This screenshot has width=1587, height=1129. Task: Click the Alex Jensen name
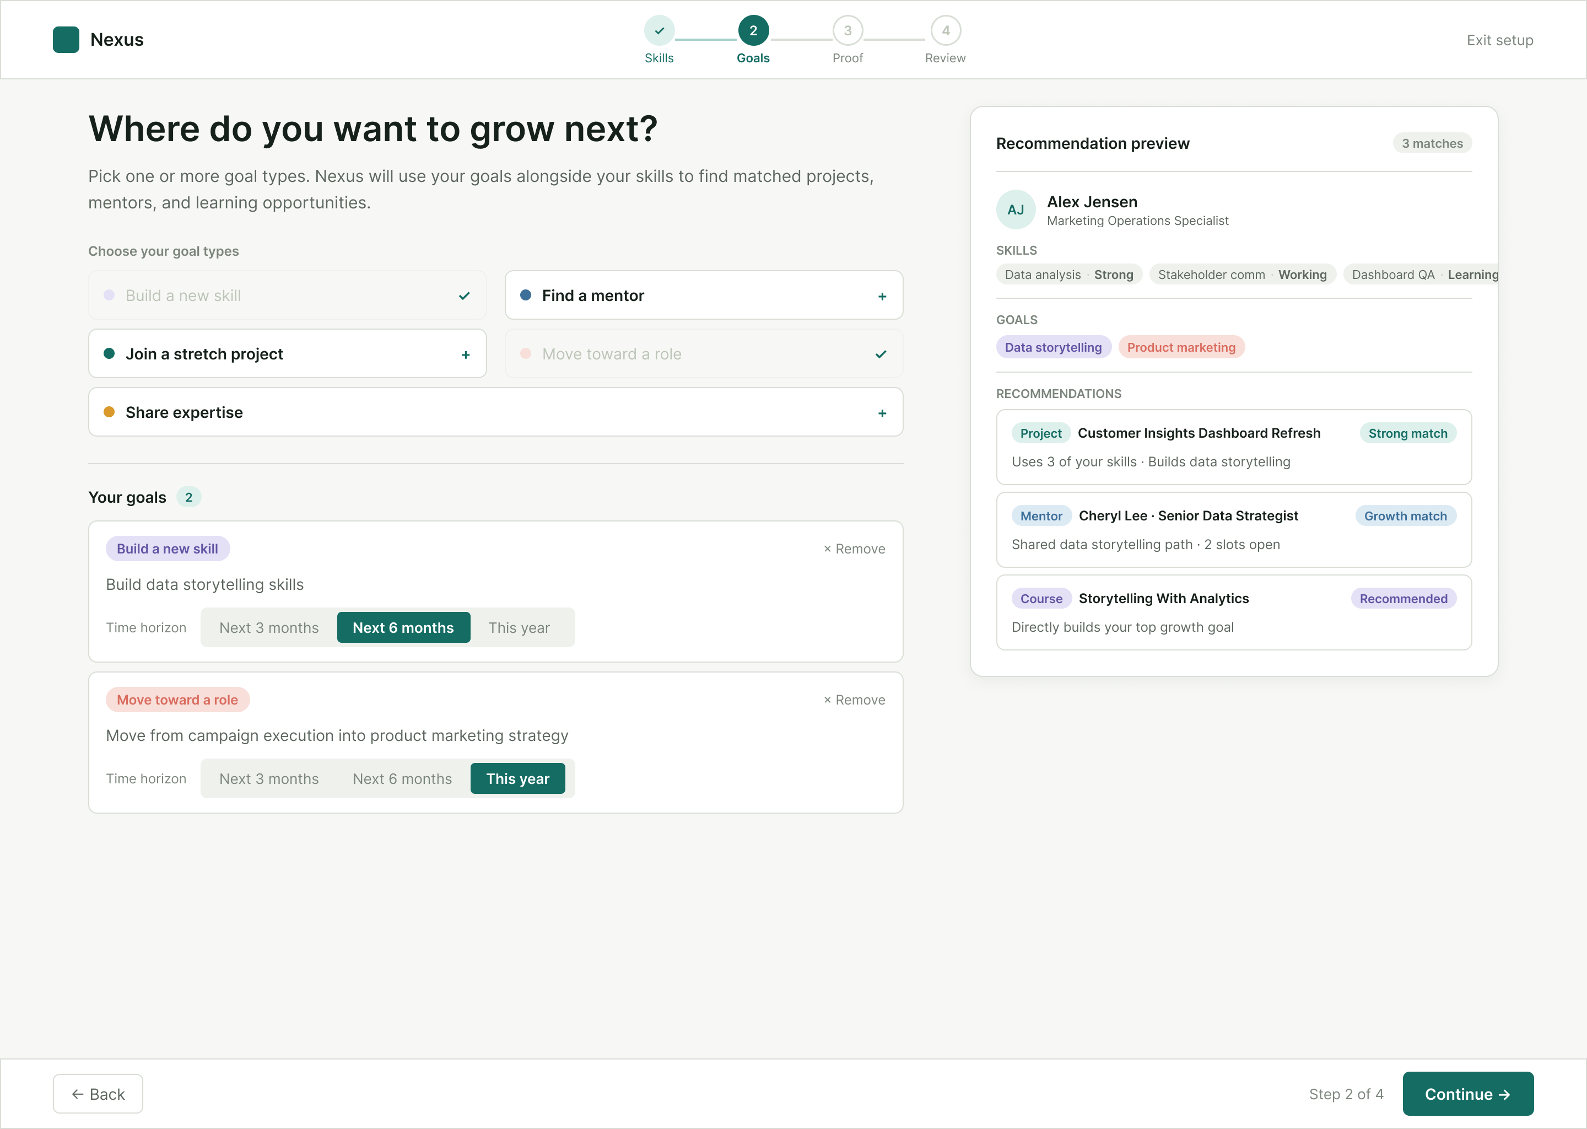click(1092, 202)
